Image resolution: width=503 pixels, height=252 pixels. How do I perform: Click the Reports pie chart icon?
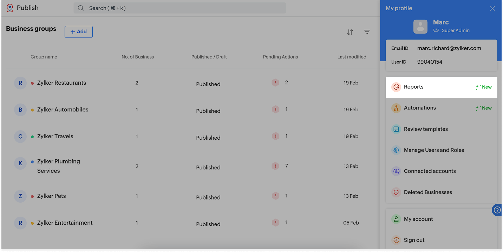point(396,87)
